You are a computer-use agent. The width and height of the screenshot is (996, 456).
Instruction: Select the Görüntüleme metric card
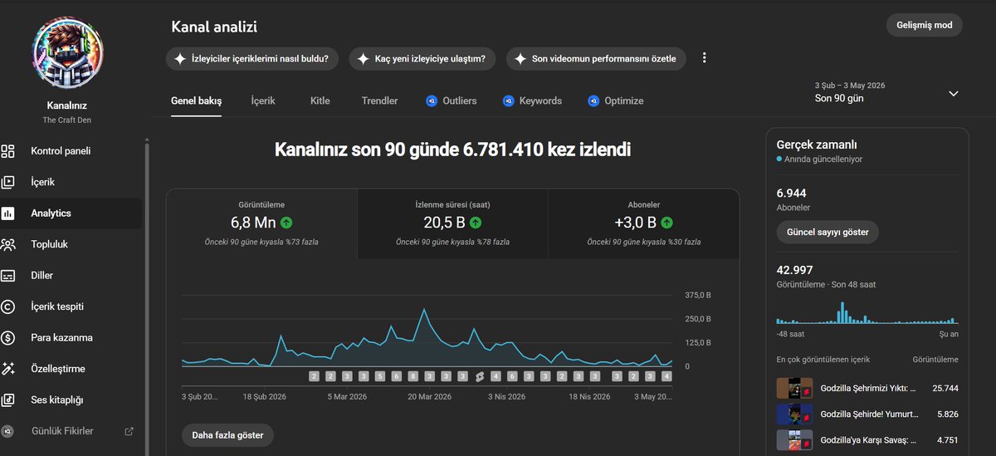tap(261, 223)
